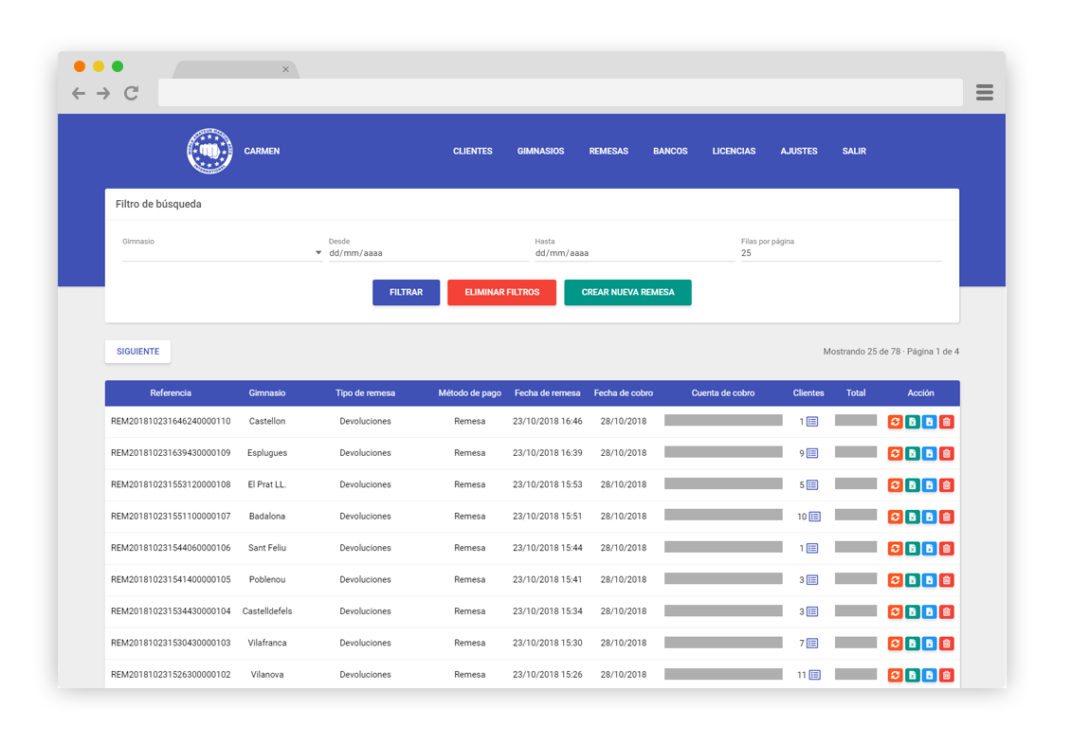Delete the El Prat LL. remesa
1071x746 pixels.
[x=946, y=485]
